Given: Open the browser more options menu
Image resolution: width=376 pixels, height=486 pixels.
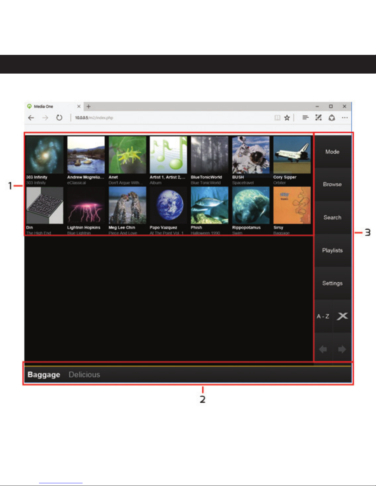Looking at the screenshot, I should point(345,118).
